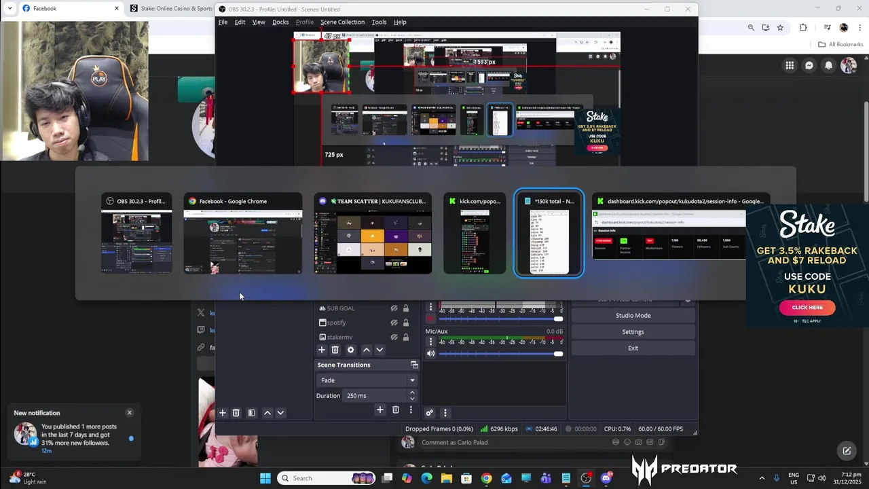Move selected source down in Sources list
The width and height of the screenshot is (869, 489).
click(380, 350)
